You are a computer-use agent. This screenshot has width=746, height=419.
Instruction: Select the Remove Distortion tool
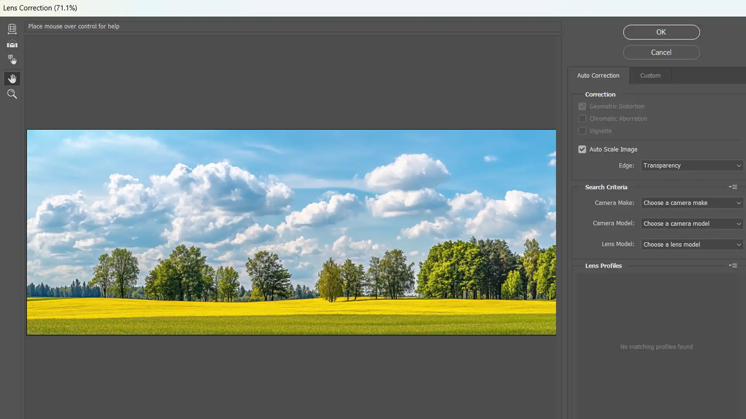12,28
